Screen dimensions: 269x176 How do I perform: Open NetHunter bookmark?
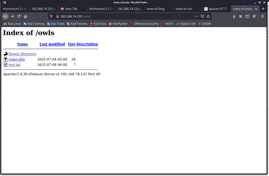click(x=118, y=24)
